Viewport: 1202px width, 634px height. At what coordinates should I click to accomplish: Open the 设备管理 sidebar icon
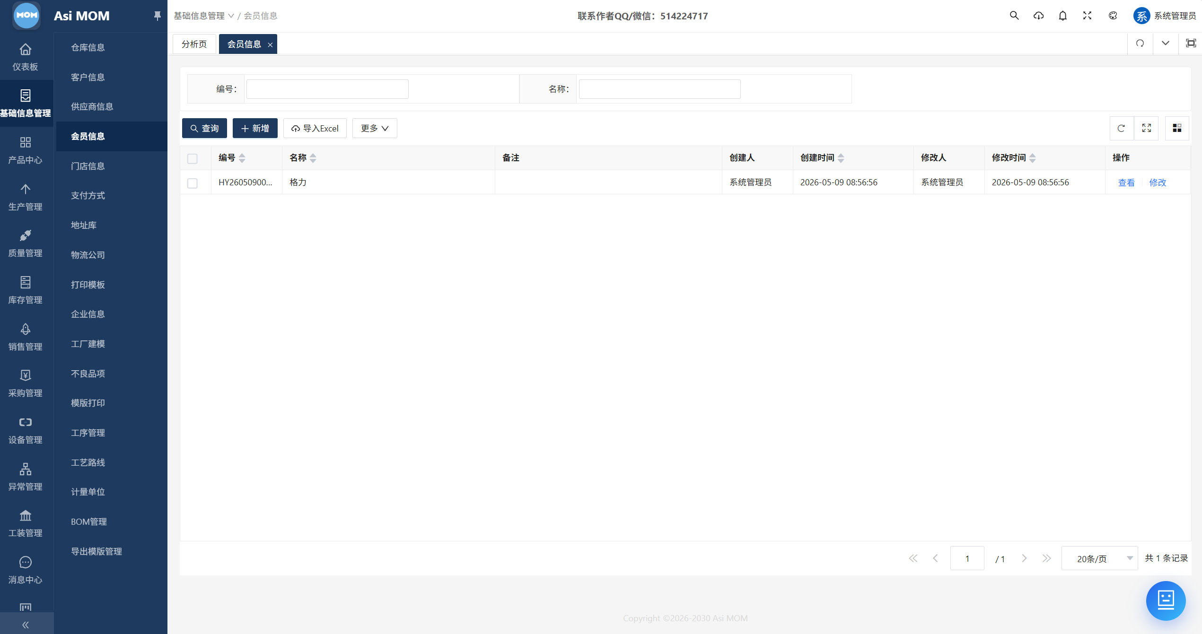point(26,422)
